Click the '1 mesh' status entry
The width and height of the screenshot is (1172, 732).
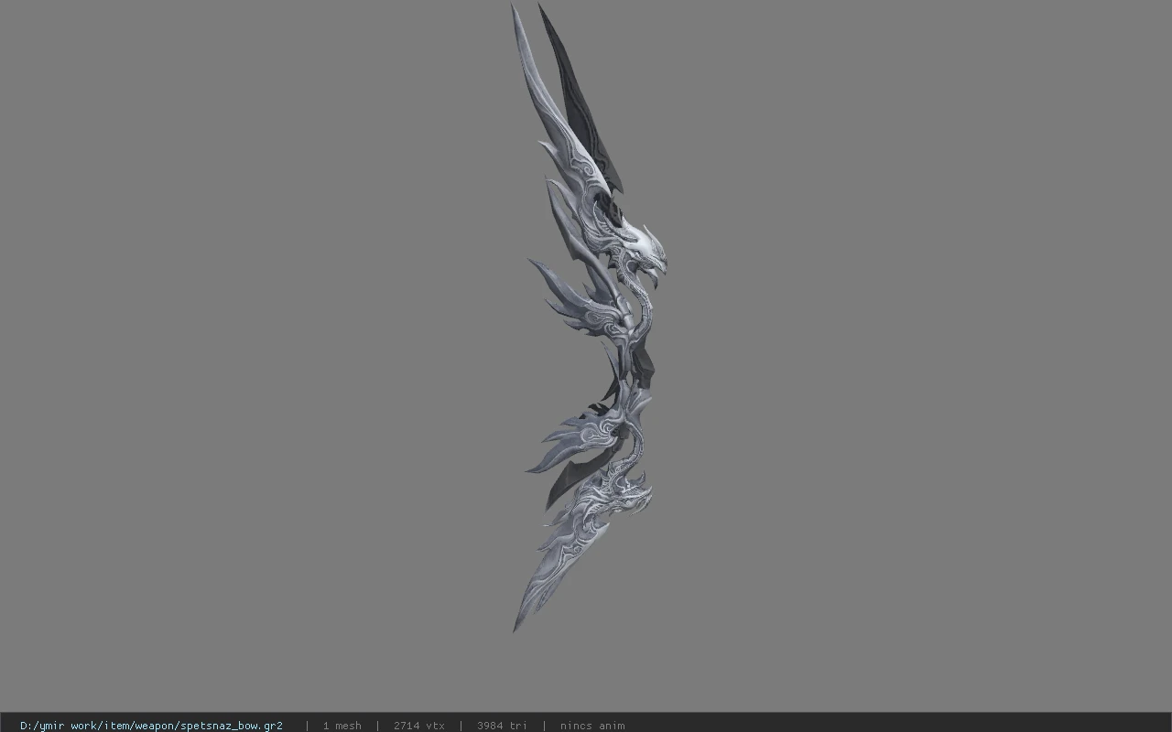[x=342, y=726]
